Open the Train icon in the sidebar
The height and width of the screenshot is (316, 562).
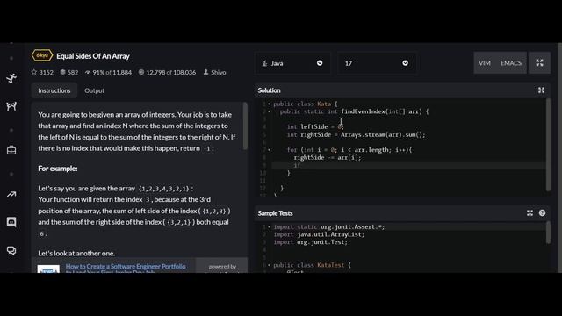click(x=11, y=78)
